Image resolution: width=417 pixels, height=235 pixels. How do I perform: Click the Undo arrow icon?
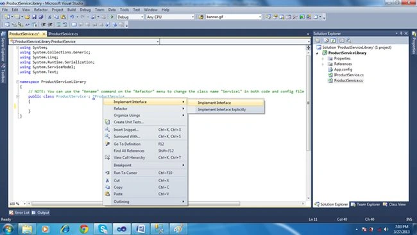pos(72,17)
